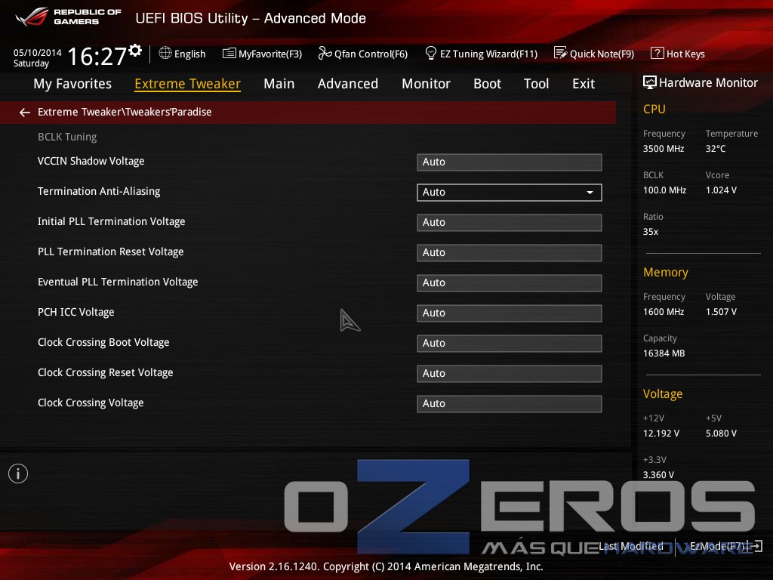Click the MyFavorite list icon
This screenshot has width=773, height=580.
pyautogui.click(x=229, y=54)
